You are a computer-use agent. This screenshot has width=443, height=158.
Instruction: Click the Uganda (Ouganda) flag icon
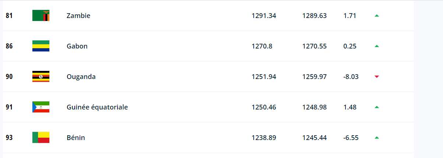pos(41,77)
